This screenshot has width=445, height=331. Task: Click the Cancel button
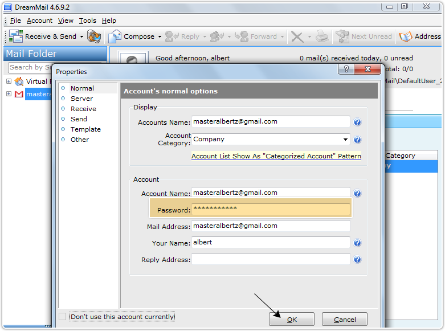point(345,320)
